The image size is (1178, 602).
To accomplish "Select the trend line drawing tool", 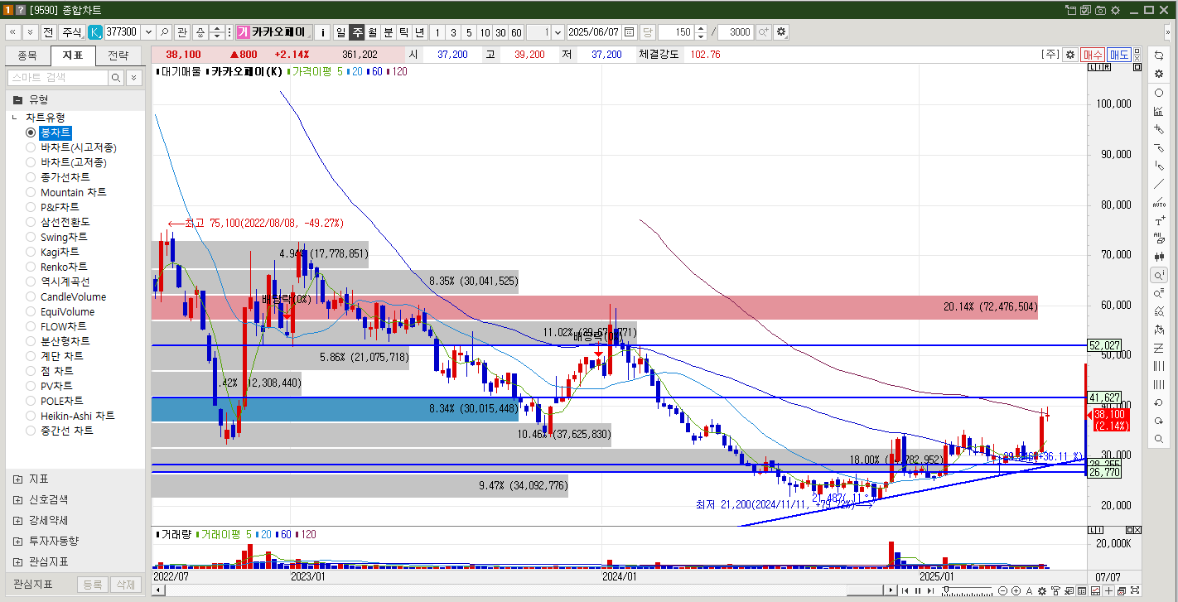I will tap(1159, 184).
